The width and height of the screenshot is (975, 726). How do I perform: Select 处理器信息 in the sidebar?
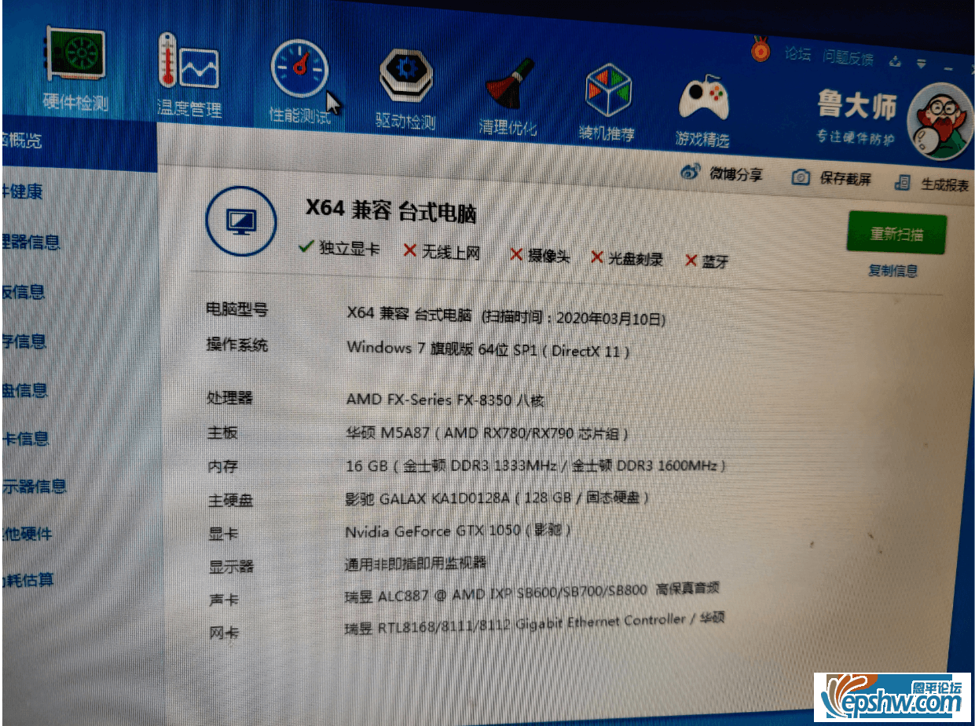31,241
